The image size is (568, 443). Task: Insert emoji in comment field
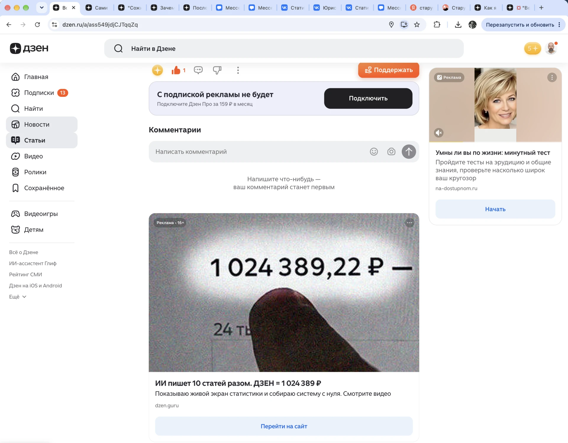(x=374, y=152)
